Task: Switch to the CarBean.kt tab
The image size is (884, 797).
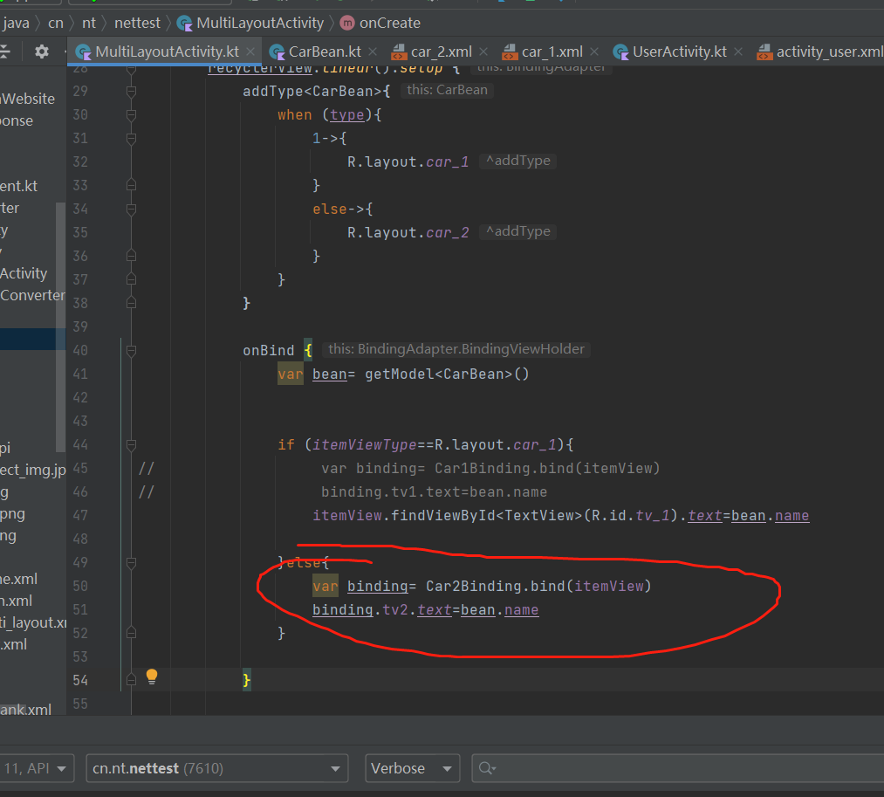Action: tap(325, 52)
